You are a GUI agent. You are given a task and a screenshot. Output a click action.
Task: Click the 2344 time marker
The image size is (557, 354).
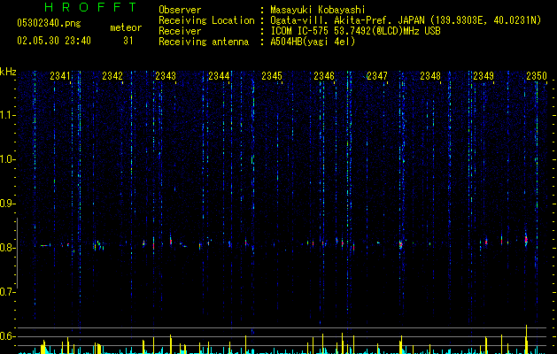(x=219, y=75)
